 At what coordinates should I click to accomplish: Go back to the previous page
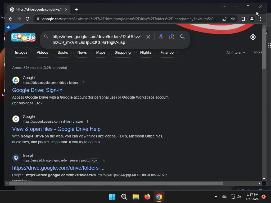(x=11, y=19)
